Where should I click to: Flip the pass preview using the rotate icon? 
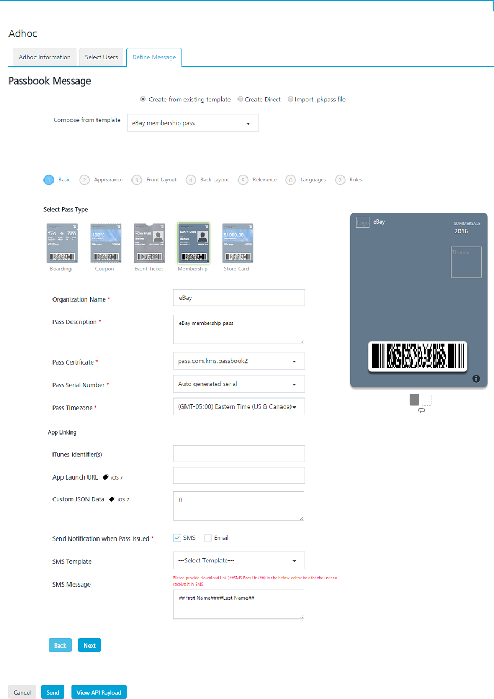[x=421, y=410]
